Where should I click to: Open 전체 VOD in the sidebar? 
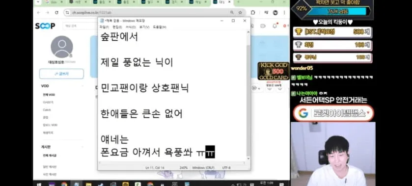(49, 95)
